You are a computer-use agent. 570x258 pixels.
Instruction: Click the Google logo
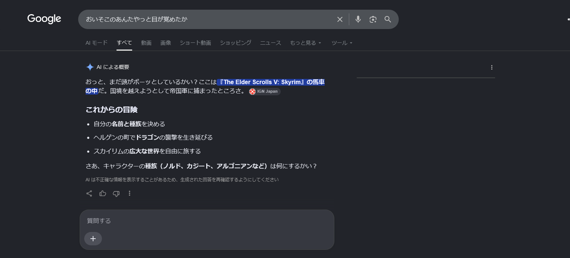(44, 19)
